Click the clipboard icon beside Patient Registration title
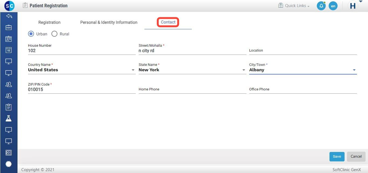Viewport: 368px width, 173px height. (25, 5)
